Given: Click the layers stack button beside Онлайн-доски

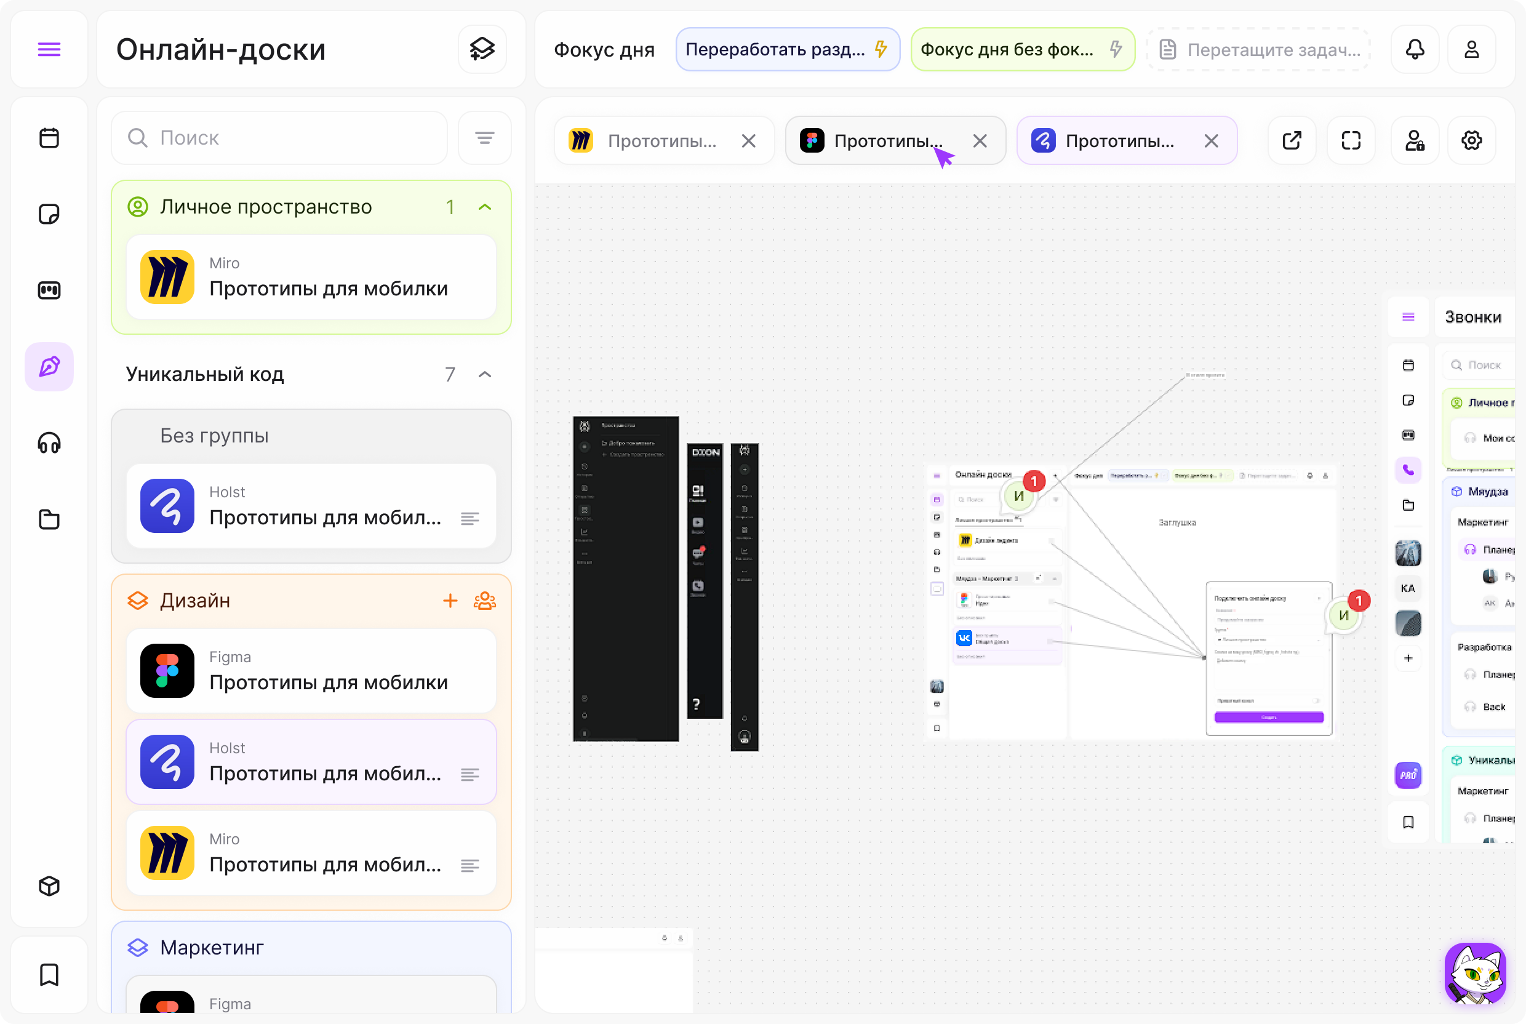Looking at the screenshot, I should tap(482, 49).
